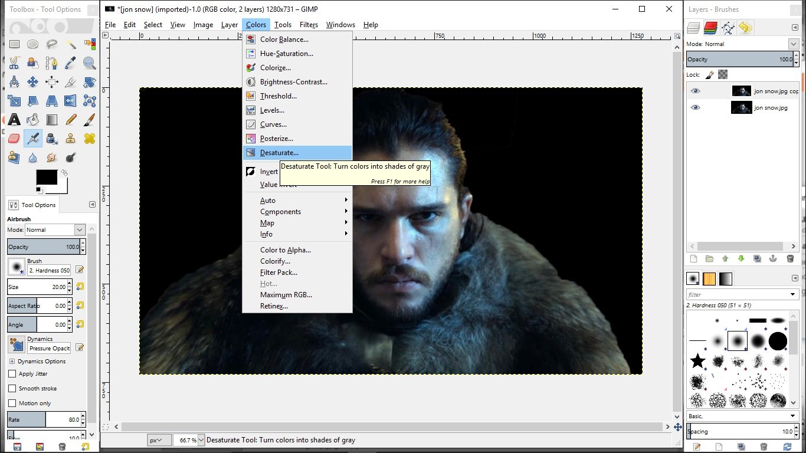Delete layer using the trash icon
806x453 pixels.
point(790,259)
